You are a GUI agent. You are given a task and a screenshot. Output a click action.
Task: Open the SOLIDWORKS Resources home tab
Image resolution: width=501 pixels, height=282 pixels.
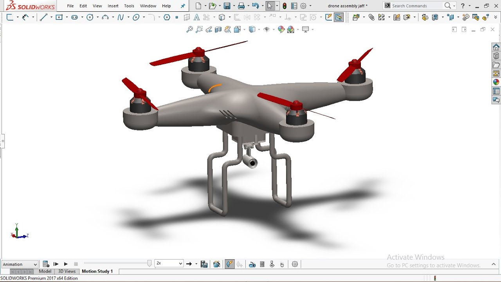click(x=496, y=47)
